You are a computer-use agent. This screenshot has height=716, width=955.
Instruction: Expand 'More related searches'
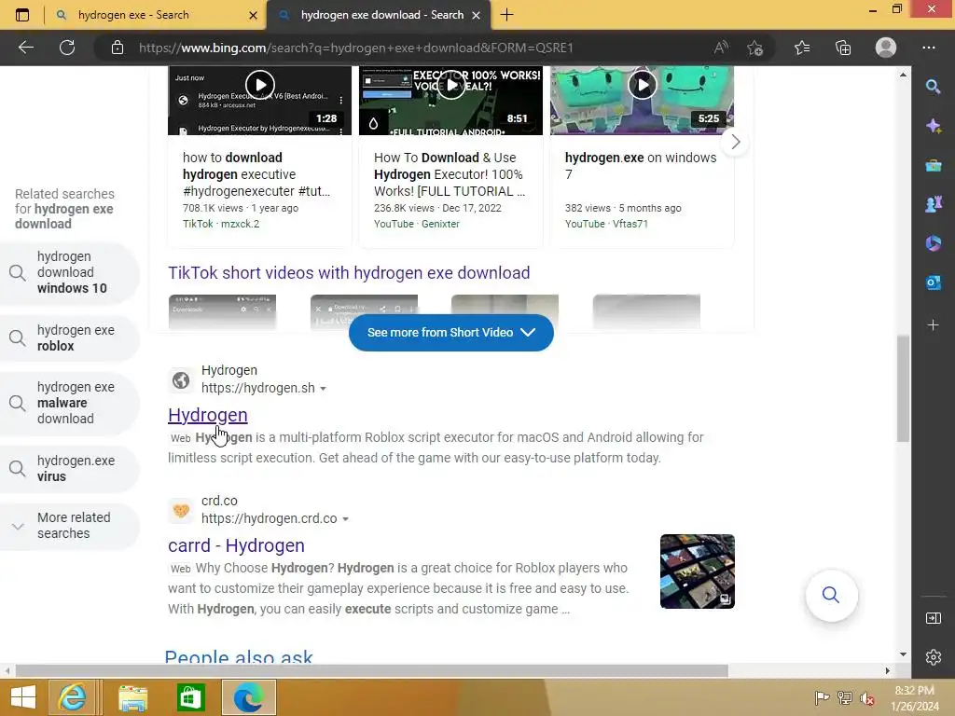[x=69, y=526]
